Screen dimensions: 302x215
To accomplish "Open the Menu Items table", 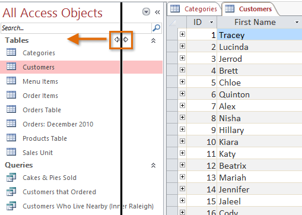I will pyautogui.click(x=40, y=81).
